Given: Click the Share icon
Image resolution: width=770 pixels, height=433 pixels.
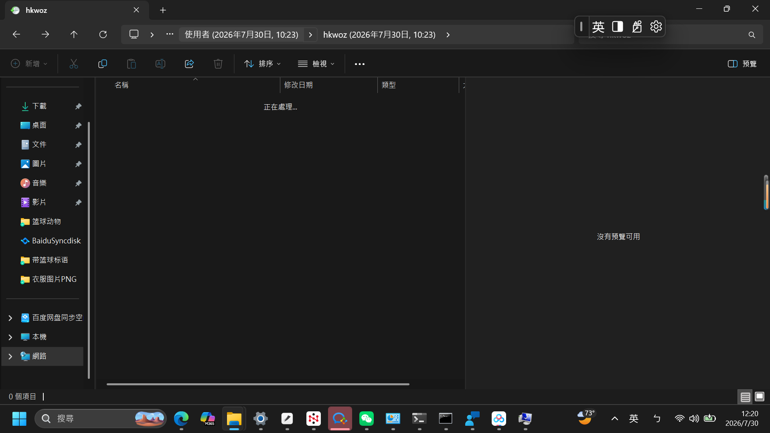Looking at the screenshot, I should (189, 64).
